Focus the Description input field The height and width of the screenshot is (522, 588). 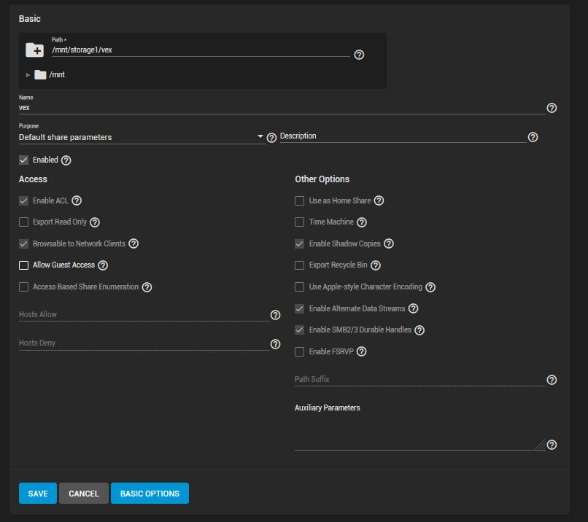click(x=403, y=136)
